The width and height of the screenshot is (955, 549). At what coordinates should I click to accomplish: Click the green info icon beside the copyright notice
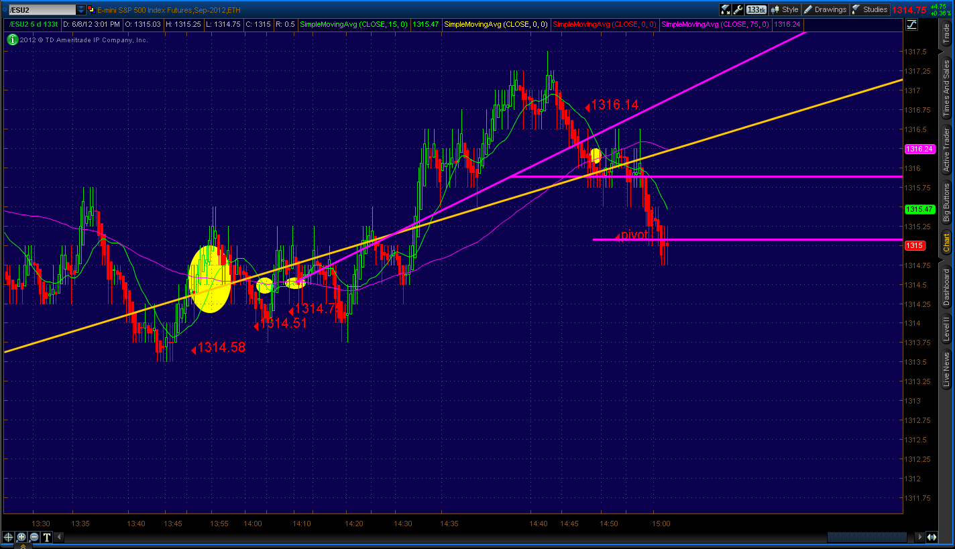click(x=12, y=40)
